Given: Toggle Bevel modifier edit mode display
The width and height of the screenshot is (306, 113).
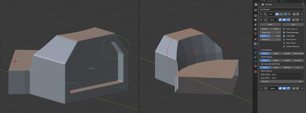Looking at the screenshot, I should coord(288,20).
